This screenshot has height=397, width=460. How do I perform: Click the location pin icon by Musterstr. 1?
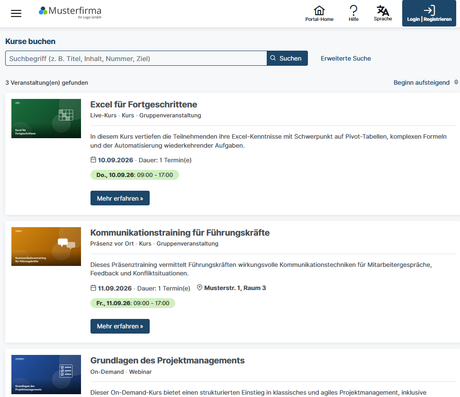[x=199, y=287]
